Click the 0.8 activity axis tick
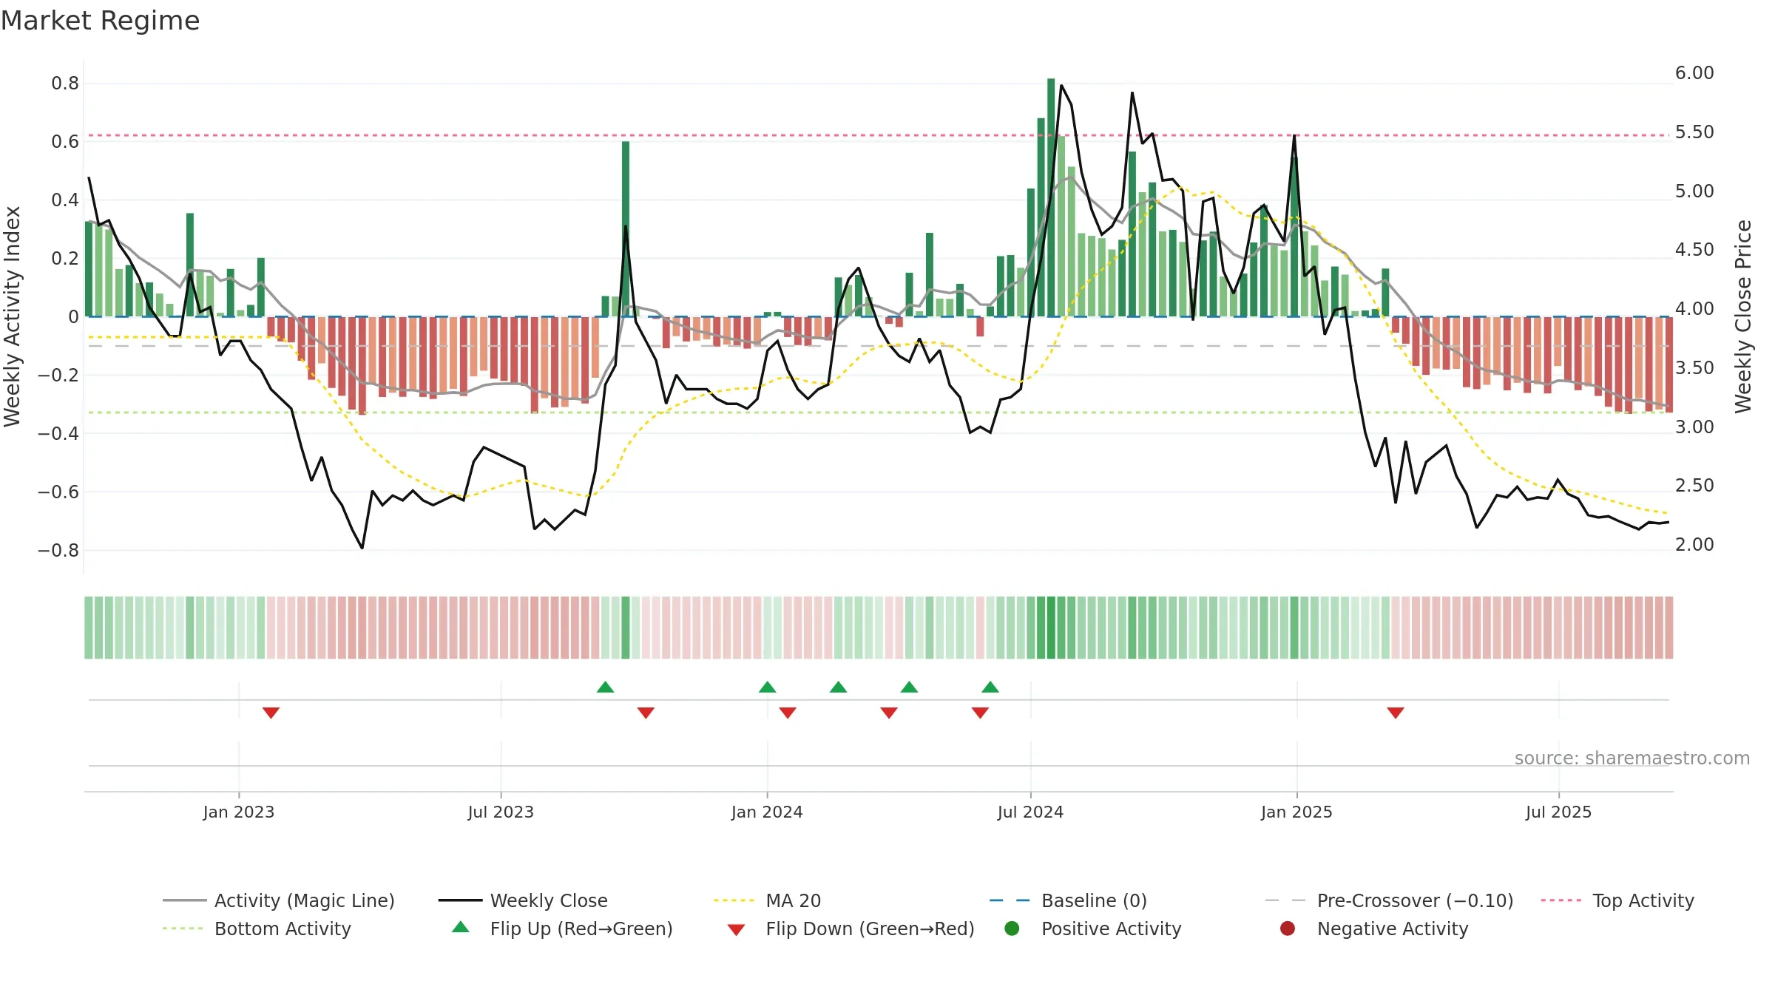This screenshot has width=1775, height=998. click(x=65, y=84)
